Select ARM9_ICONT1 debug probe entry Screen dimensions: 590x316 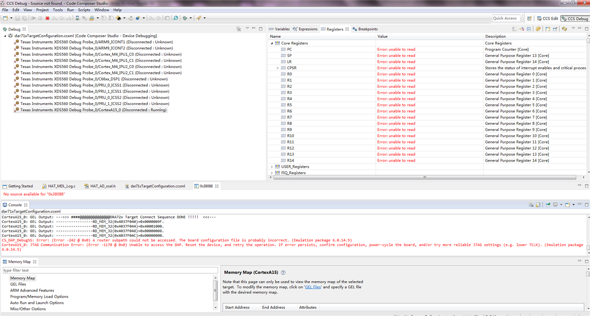93,42
